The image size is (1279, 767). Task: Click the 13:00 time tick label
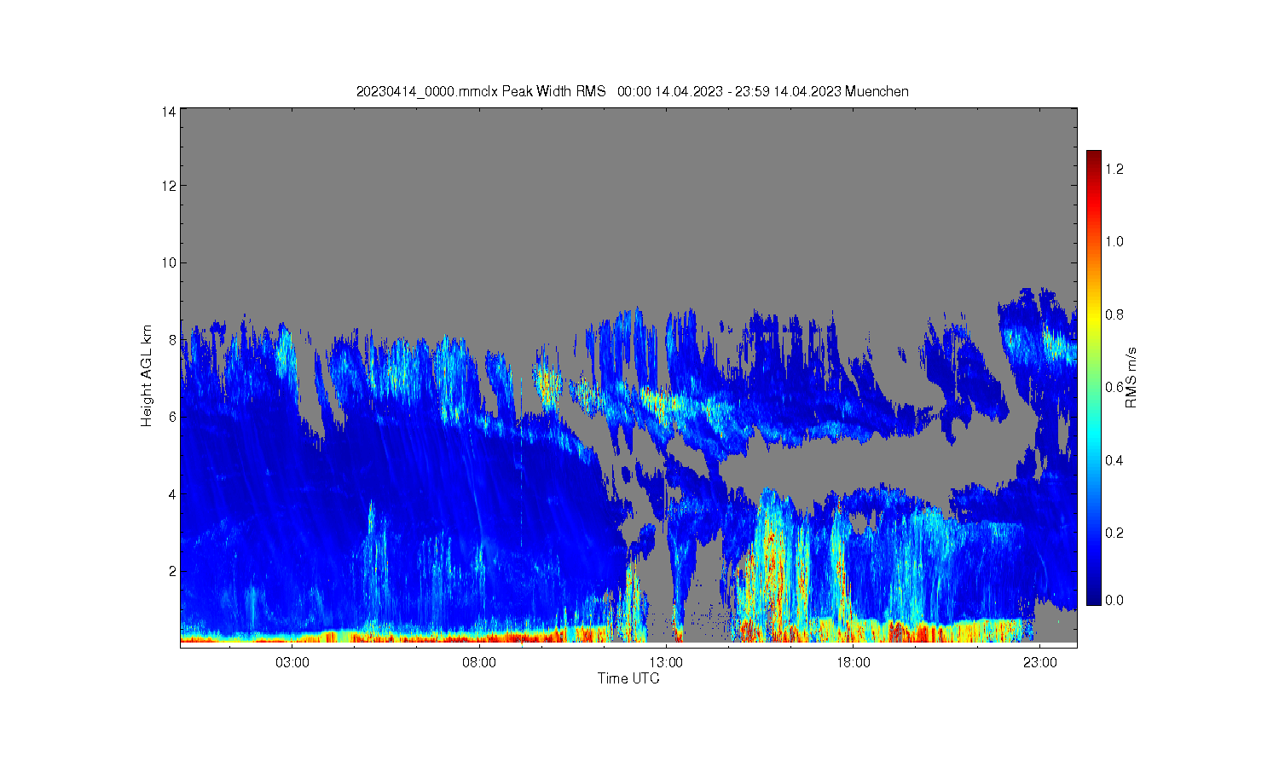(666, 662)
